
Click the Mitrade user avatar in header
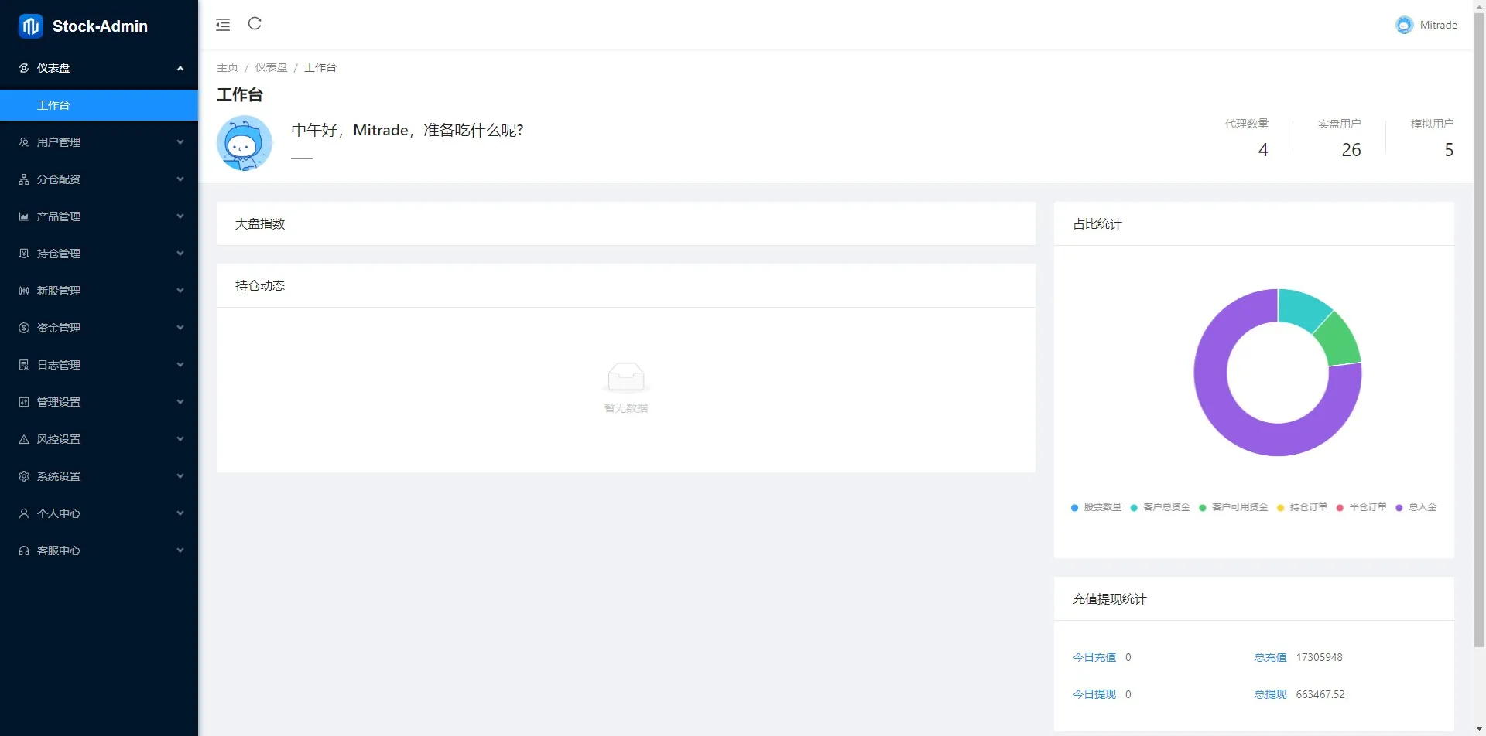coord(1404,25)
